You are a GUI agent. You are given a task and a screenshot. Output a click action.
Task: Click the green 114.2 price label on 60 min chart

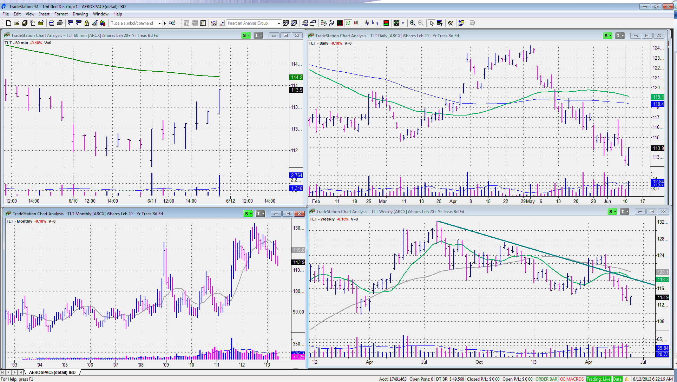296,77
